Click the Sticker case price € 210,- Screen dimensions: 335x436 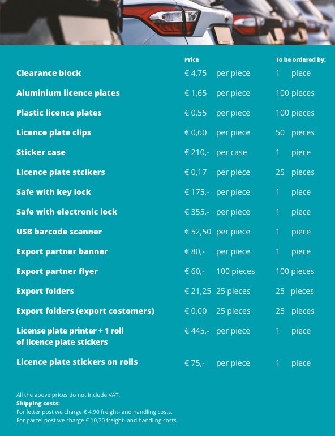point(197,152)
